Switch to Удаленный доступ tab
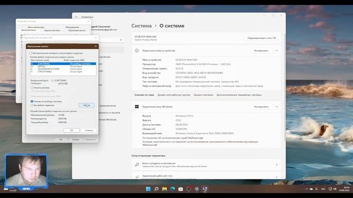Image resolution: width=353 pixels, height=198 pixels. [x=77, y=30]
